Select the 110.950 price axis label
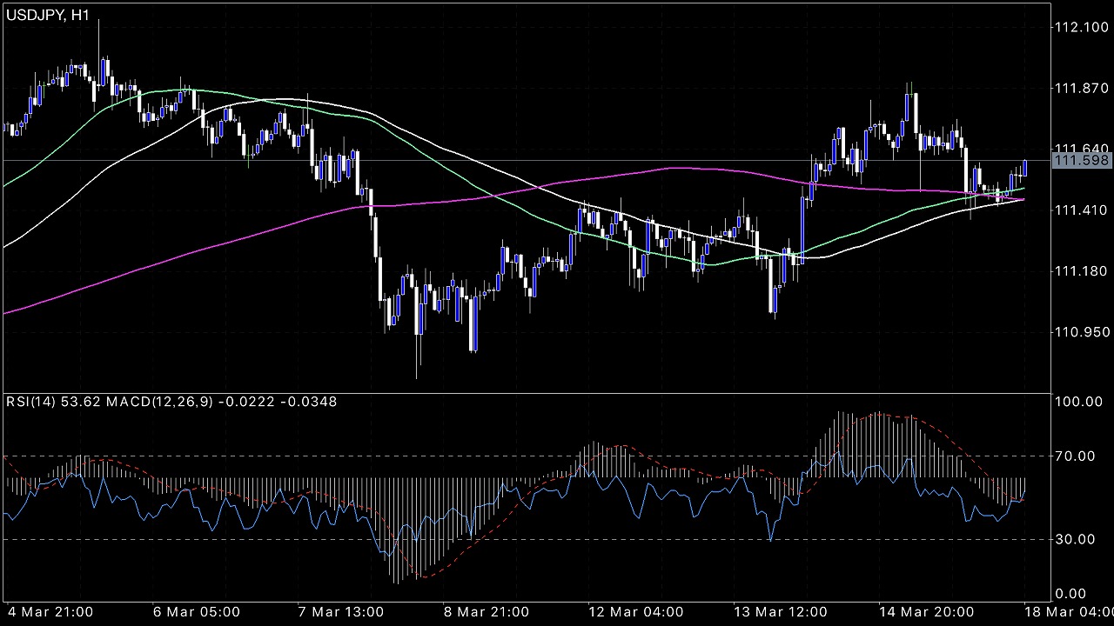 [1081, 332]
